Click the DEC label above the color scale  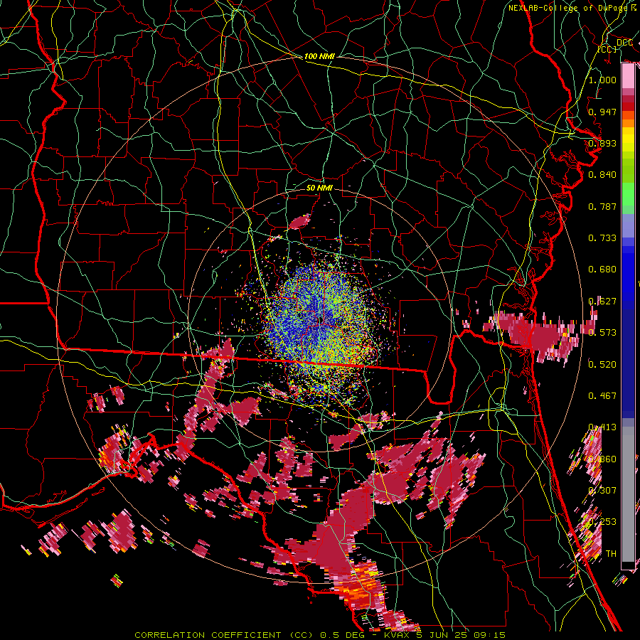(x=624, y=43)
